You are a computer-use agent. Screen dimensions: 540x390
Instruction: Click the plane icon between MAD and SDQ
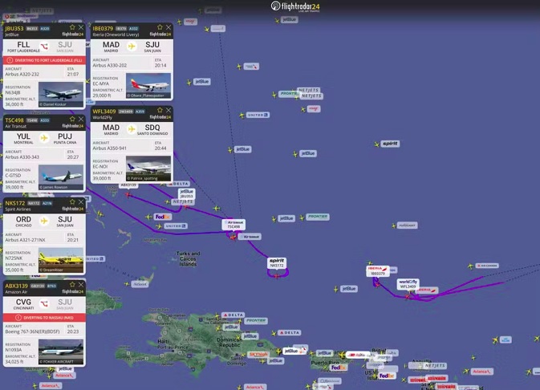click(x=132, y=128)
